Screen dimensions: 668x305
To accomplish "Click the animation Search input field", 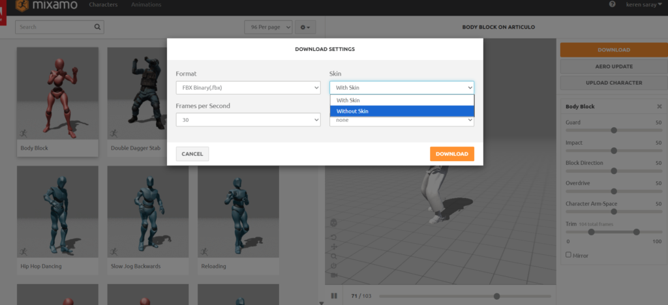I will tap(59, 27).
